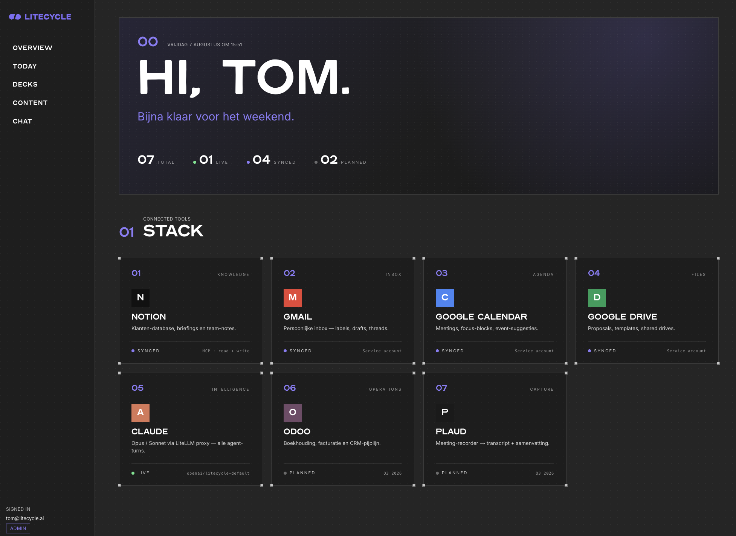The height and width of the screenshot is (536, 736).
Task: Click the STACK section heading
Action: pos(173,231)
